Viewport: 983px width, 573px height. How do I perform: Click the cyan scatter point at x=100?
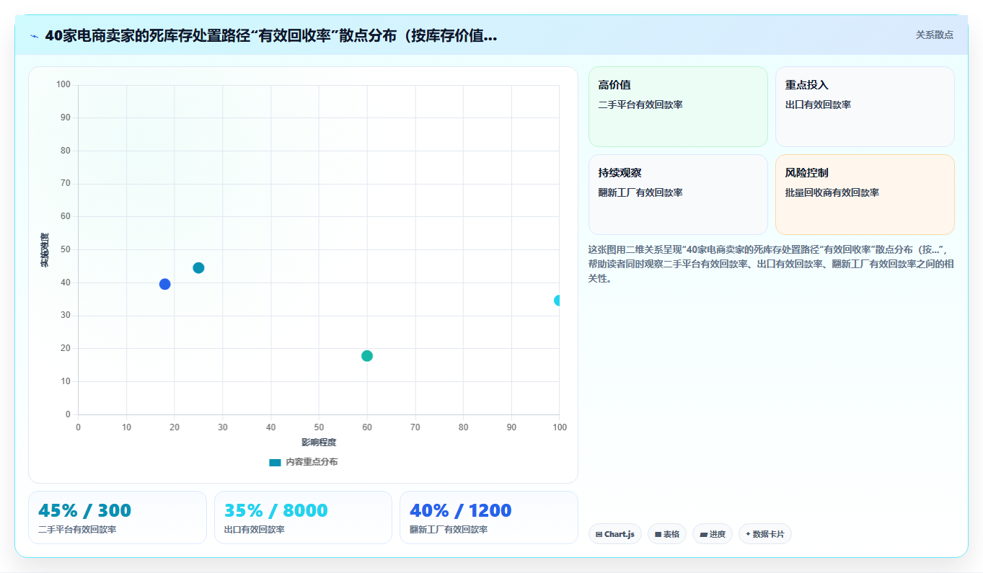[x=559, y=301]
